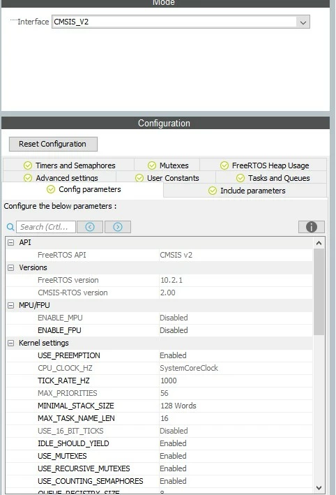Image resolution: width=336 pixels, height=495 pixels.
Task: Select the ENABLE_MPU parameter
Action: click(159, 318)
